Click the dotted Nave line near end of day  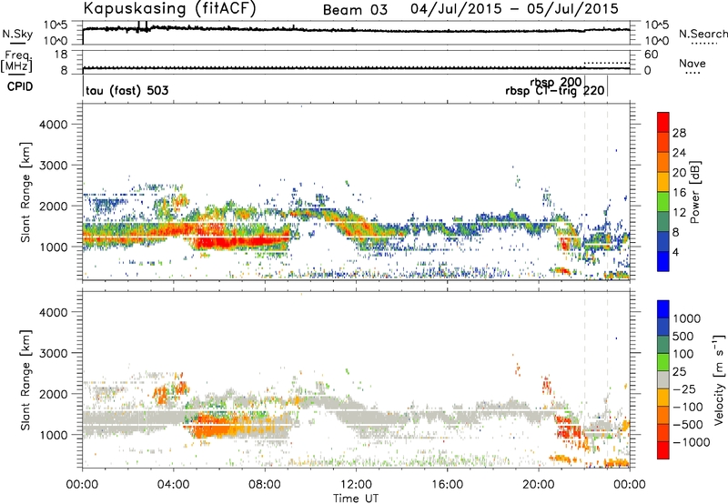click(607, 63)
